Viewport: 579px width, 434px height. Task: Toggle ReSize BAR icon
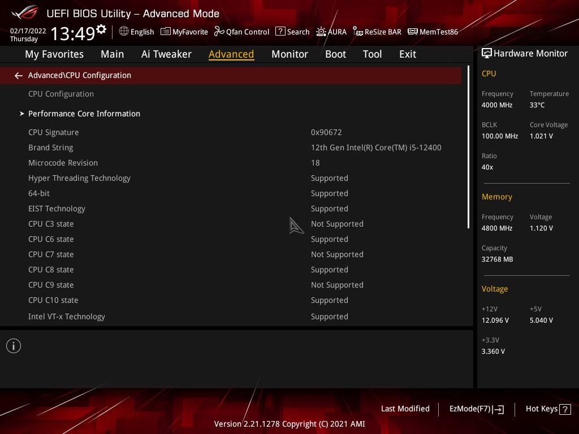pyautogui.click(x=357, y=32)
